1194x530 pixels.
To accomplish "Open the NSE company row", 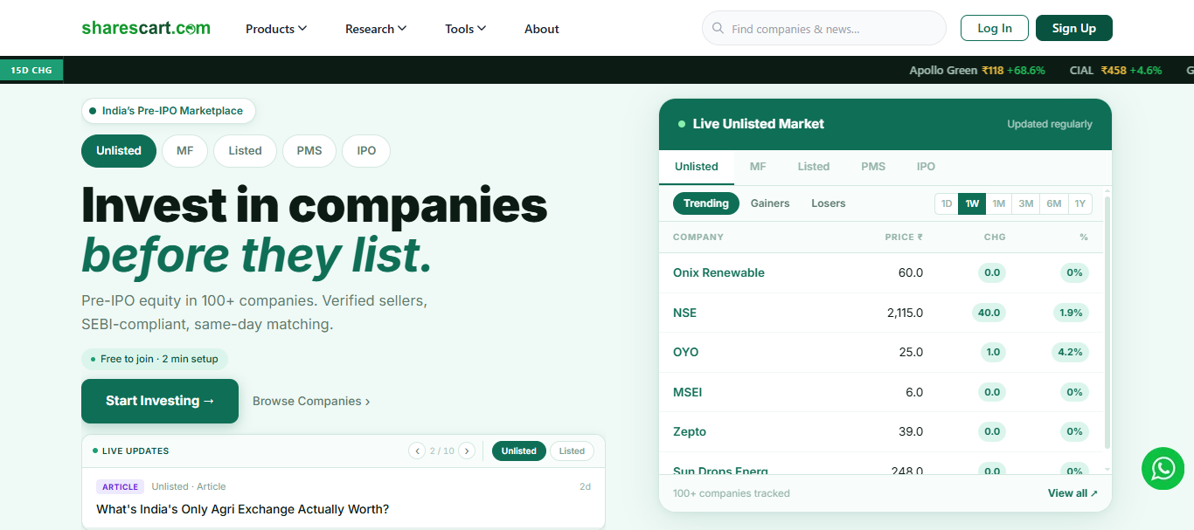I will tap(881, 313).
